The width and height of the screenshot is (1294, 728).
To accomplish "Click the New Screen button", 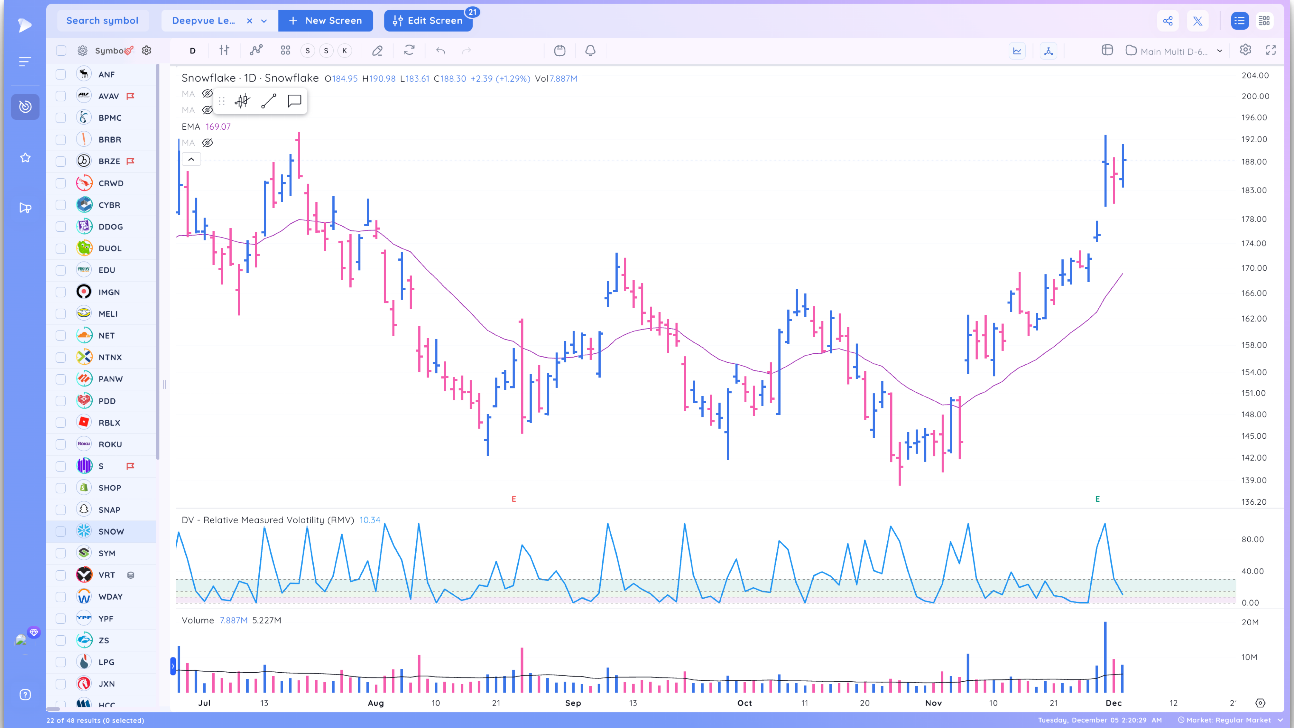I will (326, 21).
